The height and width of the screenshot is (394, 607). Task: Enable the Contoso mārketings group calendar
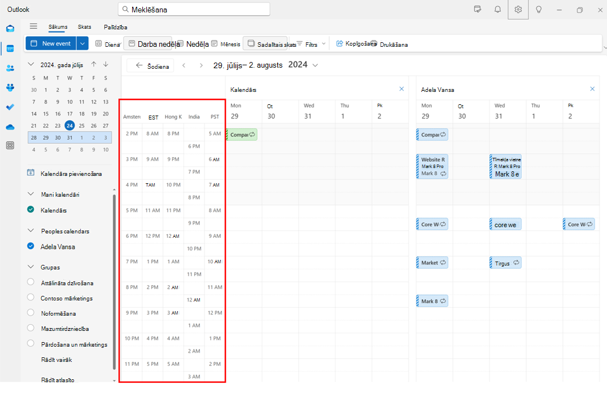click(x=31, y=298)
